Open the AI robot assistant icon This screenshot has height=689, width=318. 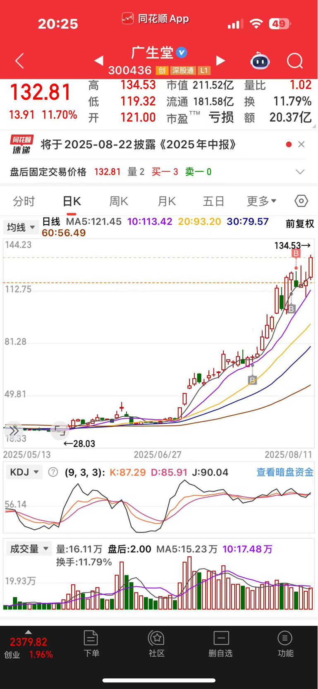(x=260, y=61)
